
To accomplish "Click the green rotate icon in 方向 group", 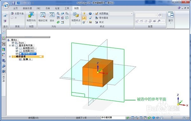I will click(58, 22).
